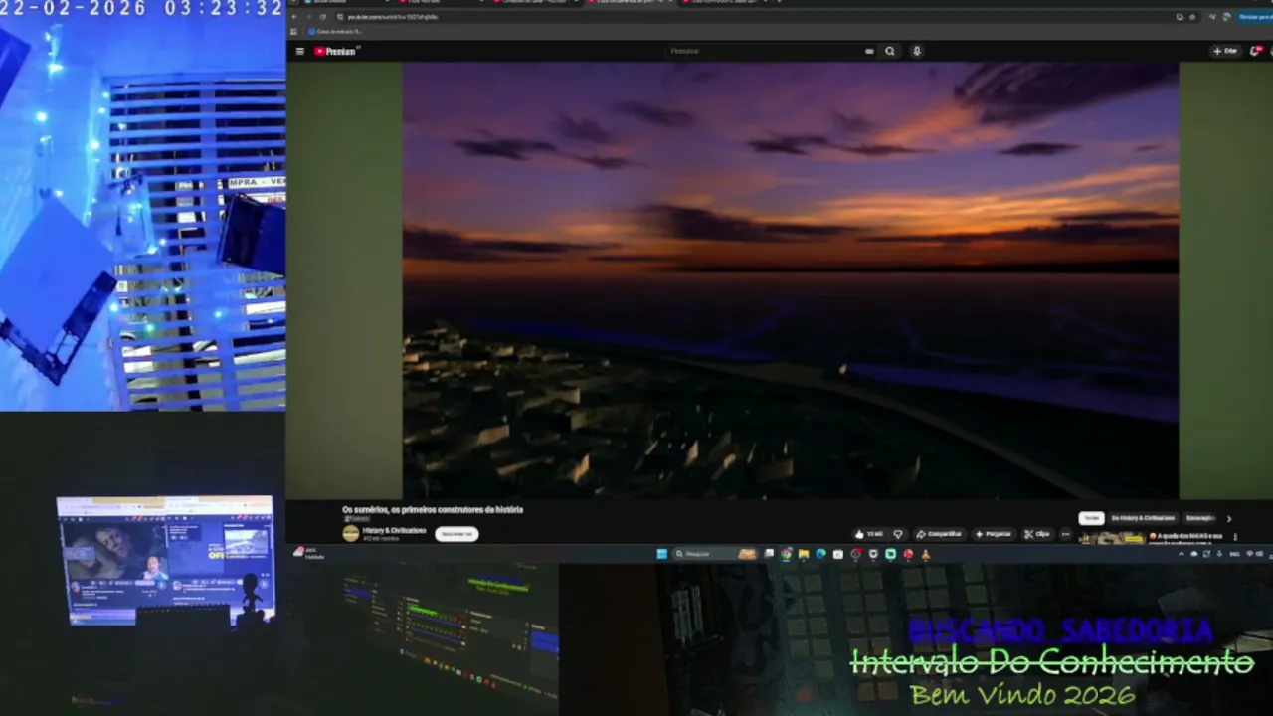
Task: Open the Windows Start menu
Action: pos(661,554)
